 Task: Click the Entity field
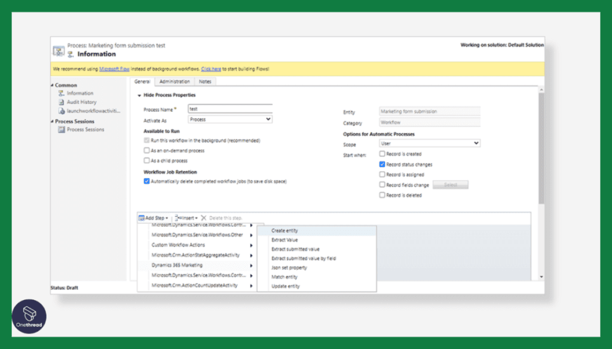click(429, 112)
